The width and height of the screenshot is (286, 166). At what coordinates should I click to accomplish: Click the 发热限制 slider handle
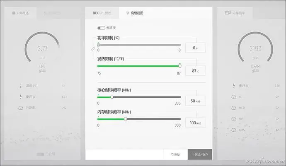[180, 66]
